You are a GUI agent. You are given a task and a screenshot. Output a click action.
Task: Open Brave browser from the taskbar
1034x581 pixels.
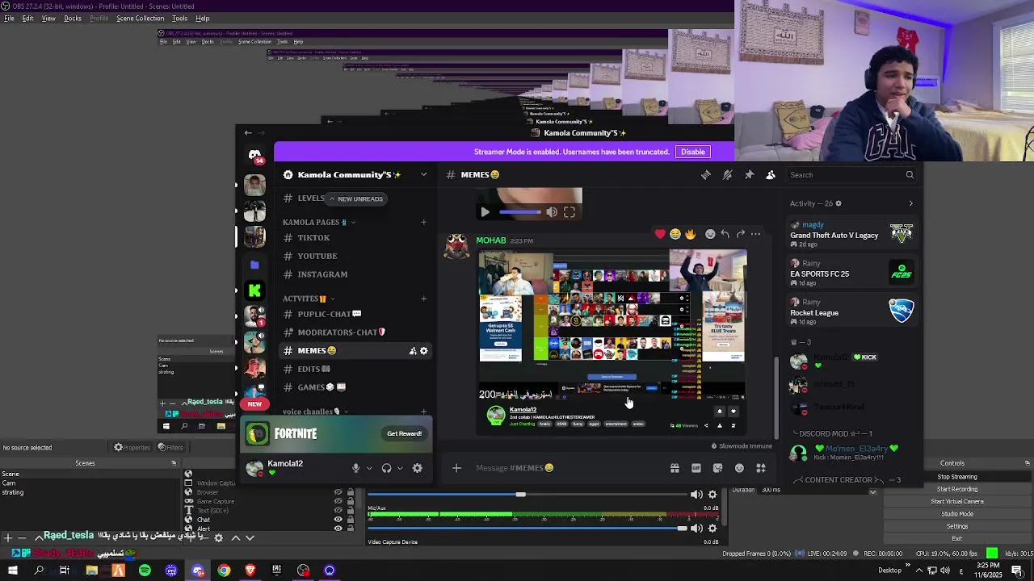pyautogui.click(x=250, y=571)
